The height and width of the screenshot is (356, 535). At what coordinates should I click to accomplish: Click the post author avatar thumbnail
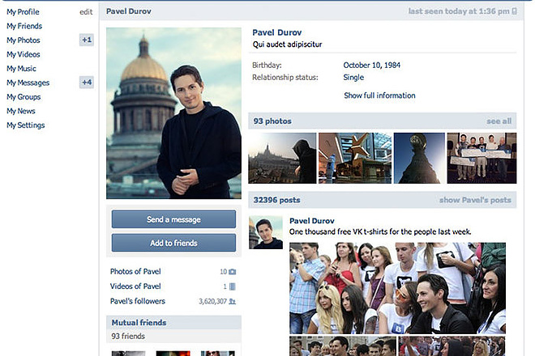266,232
